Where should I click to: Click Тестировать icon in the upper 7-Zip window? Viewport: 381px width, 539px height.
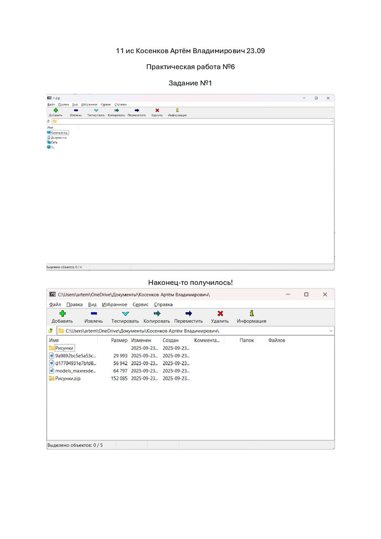pos(96,111)
